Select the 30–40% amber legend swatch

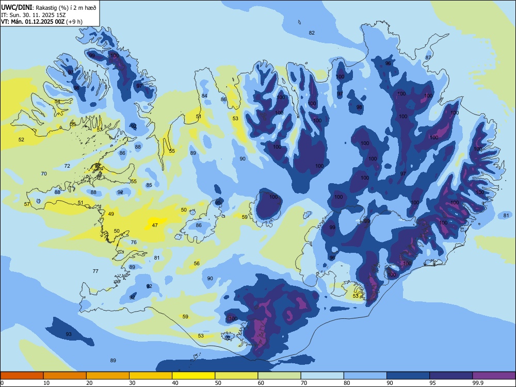pos(151,376)
